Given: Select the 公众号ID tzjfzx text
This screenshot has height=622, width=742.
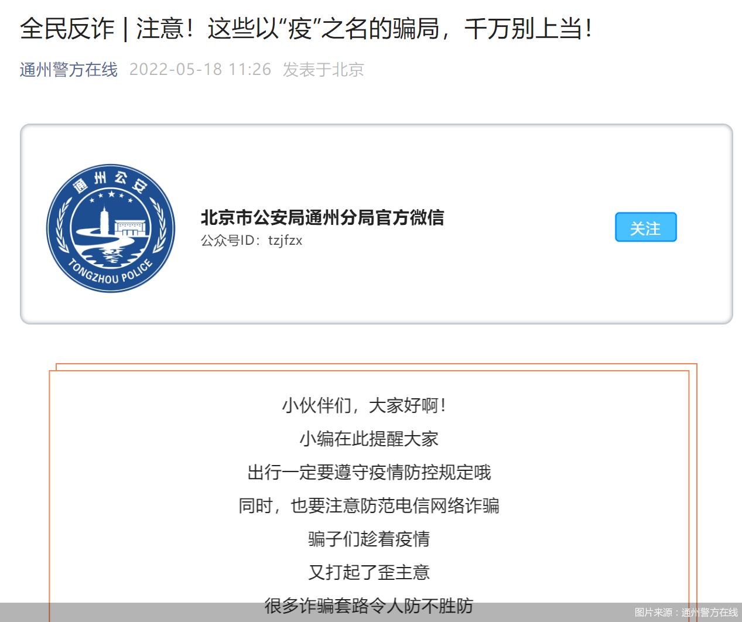Looking at the screenshot, I should click(251, 240).
